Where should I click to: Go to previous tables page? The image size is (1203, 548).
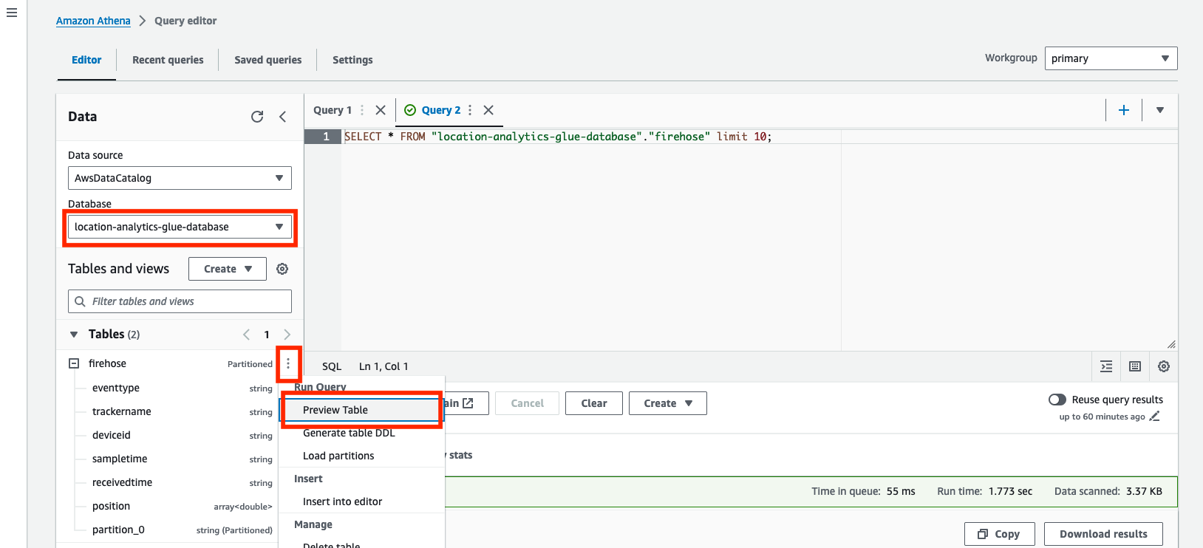click(247, 335)
